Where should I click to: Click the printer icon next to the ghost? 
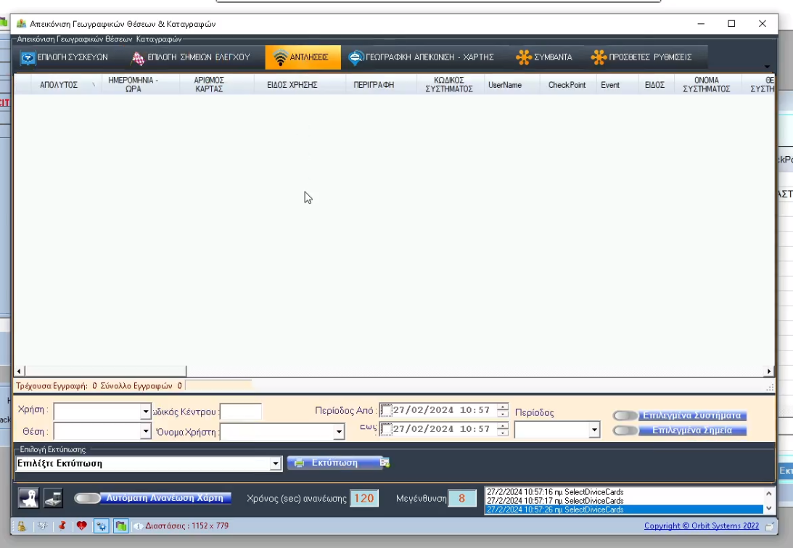pyautogui.click(x=52, y=499)
